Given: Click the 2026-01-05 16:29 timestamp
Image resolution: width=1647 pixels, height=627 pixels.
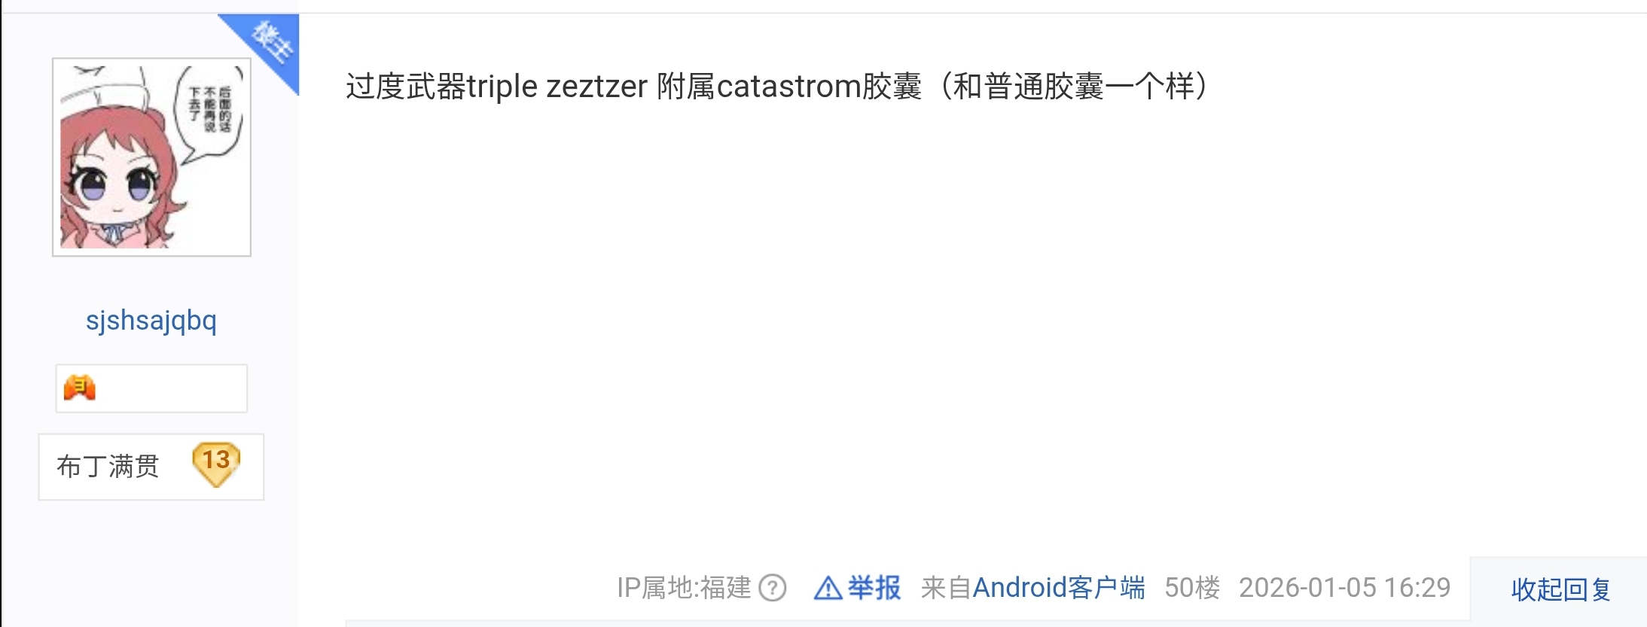Looking at the screenshot, I should [1344, 588].
